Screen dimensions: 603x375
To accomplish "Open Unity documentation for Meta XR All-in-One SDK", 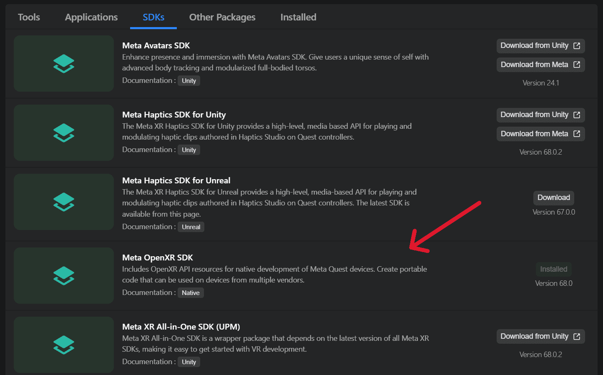I will click(189, 362).
